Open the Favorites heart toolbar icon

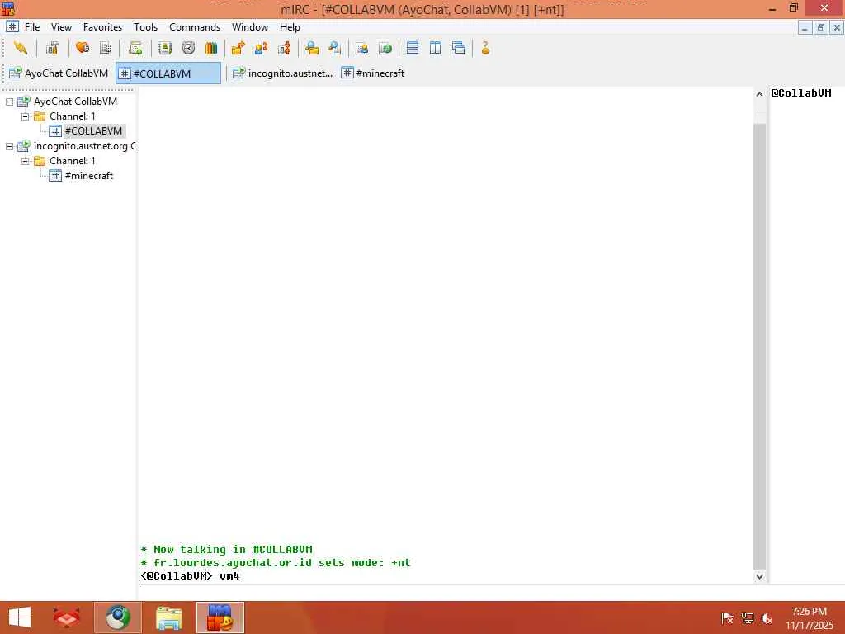[83, 48]
